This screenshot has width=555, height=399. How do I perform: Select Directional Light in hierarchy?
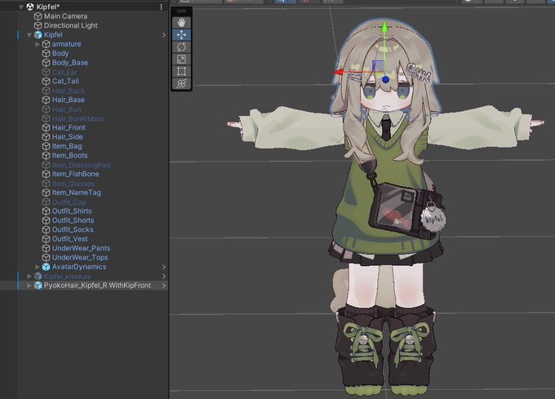(x=70, y=25)
